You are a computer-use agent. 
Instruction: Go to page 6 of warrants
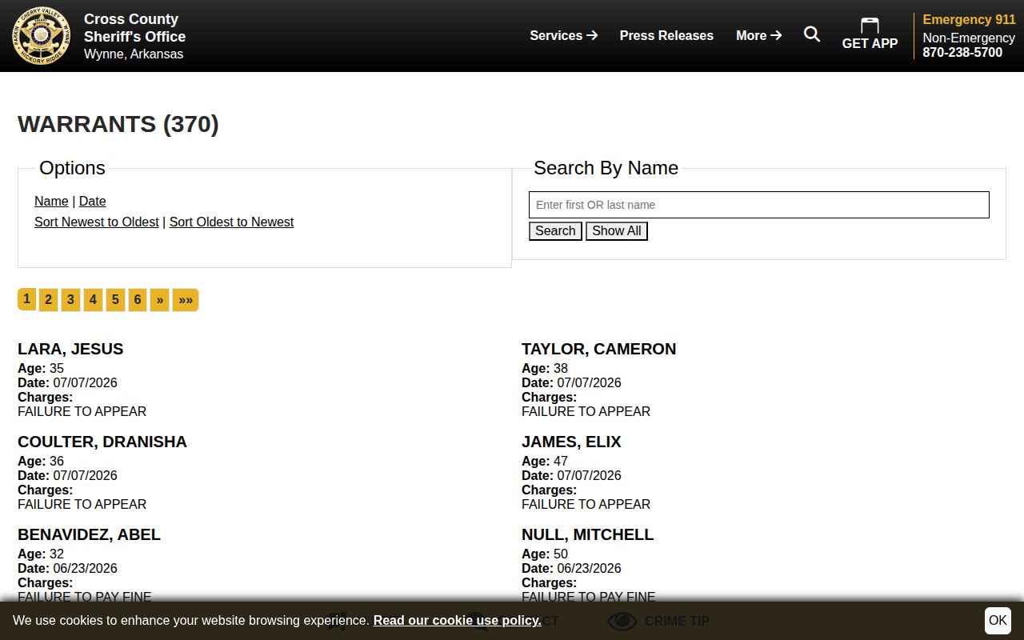click(138, 300)
